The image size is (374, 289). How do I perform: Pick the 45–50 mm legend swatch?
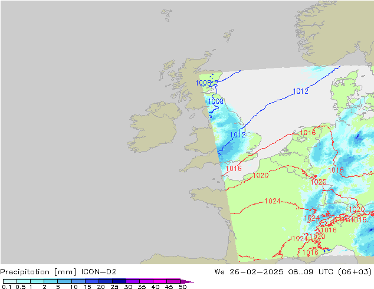173,281
